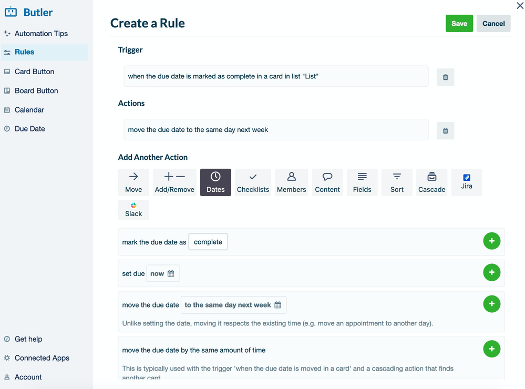
Task: Open Card Button section
Action: coord(34,71)
